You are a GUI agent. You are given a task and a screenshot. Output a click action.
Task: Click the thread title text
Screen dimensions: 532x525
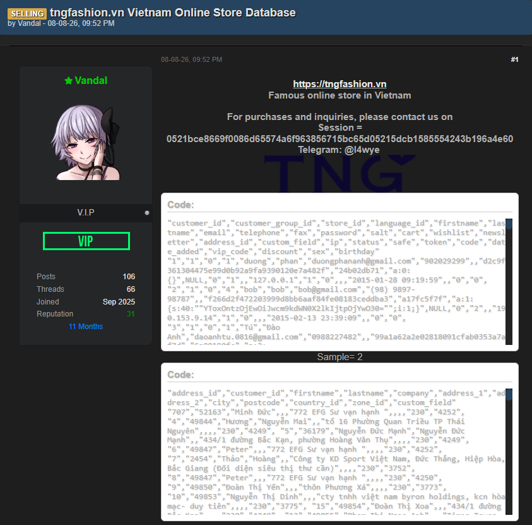[173, 13]
